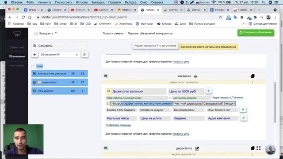Add sitelink with plus button

(x=244, y=118)
